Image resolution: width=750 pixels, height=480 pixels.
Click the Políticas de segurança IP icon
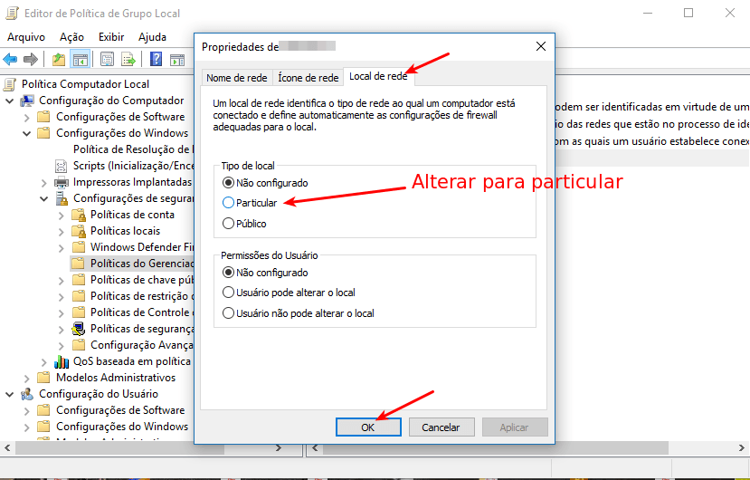[79, 329]
